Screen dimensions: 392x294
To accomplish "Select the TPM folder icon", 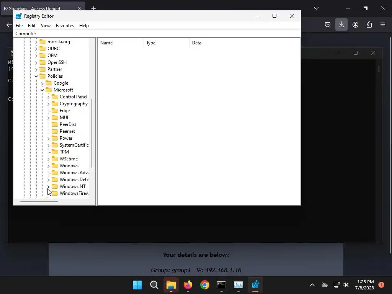I will pyautogui.click(x=54, y=152).
